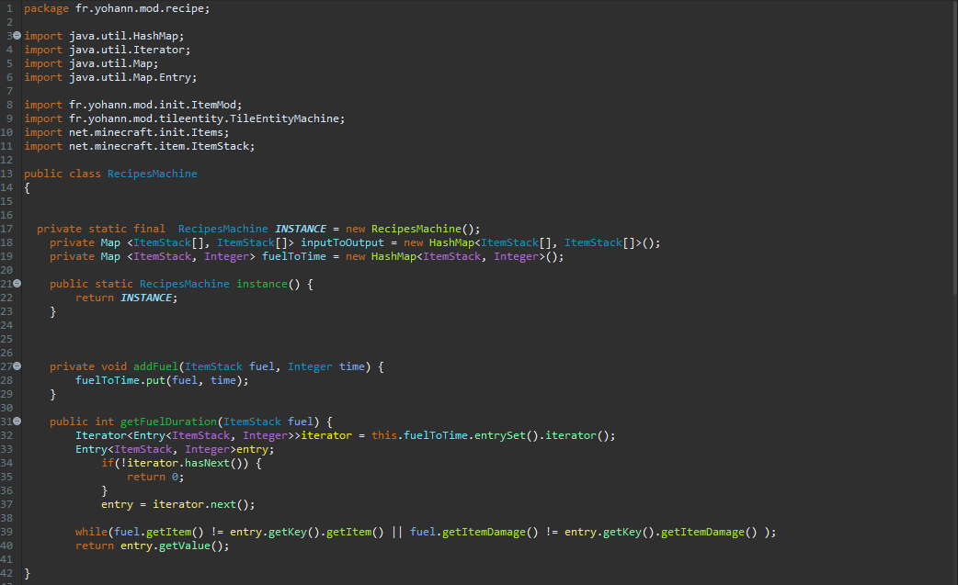Viewport: 958px width, 585px height.
Task: Click line number 13 in the gutter
Action: [x=7, y=174]
